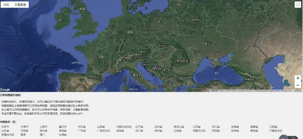Open the 宁夏自治区 link

pyautogui.click(x=276, y=131)
